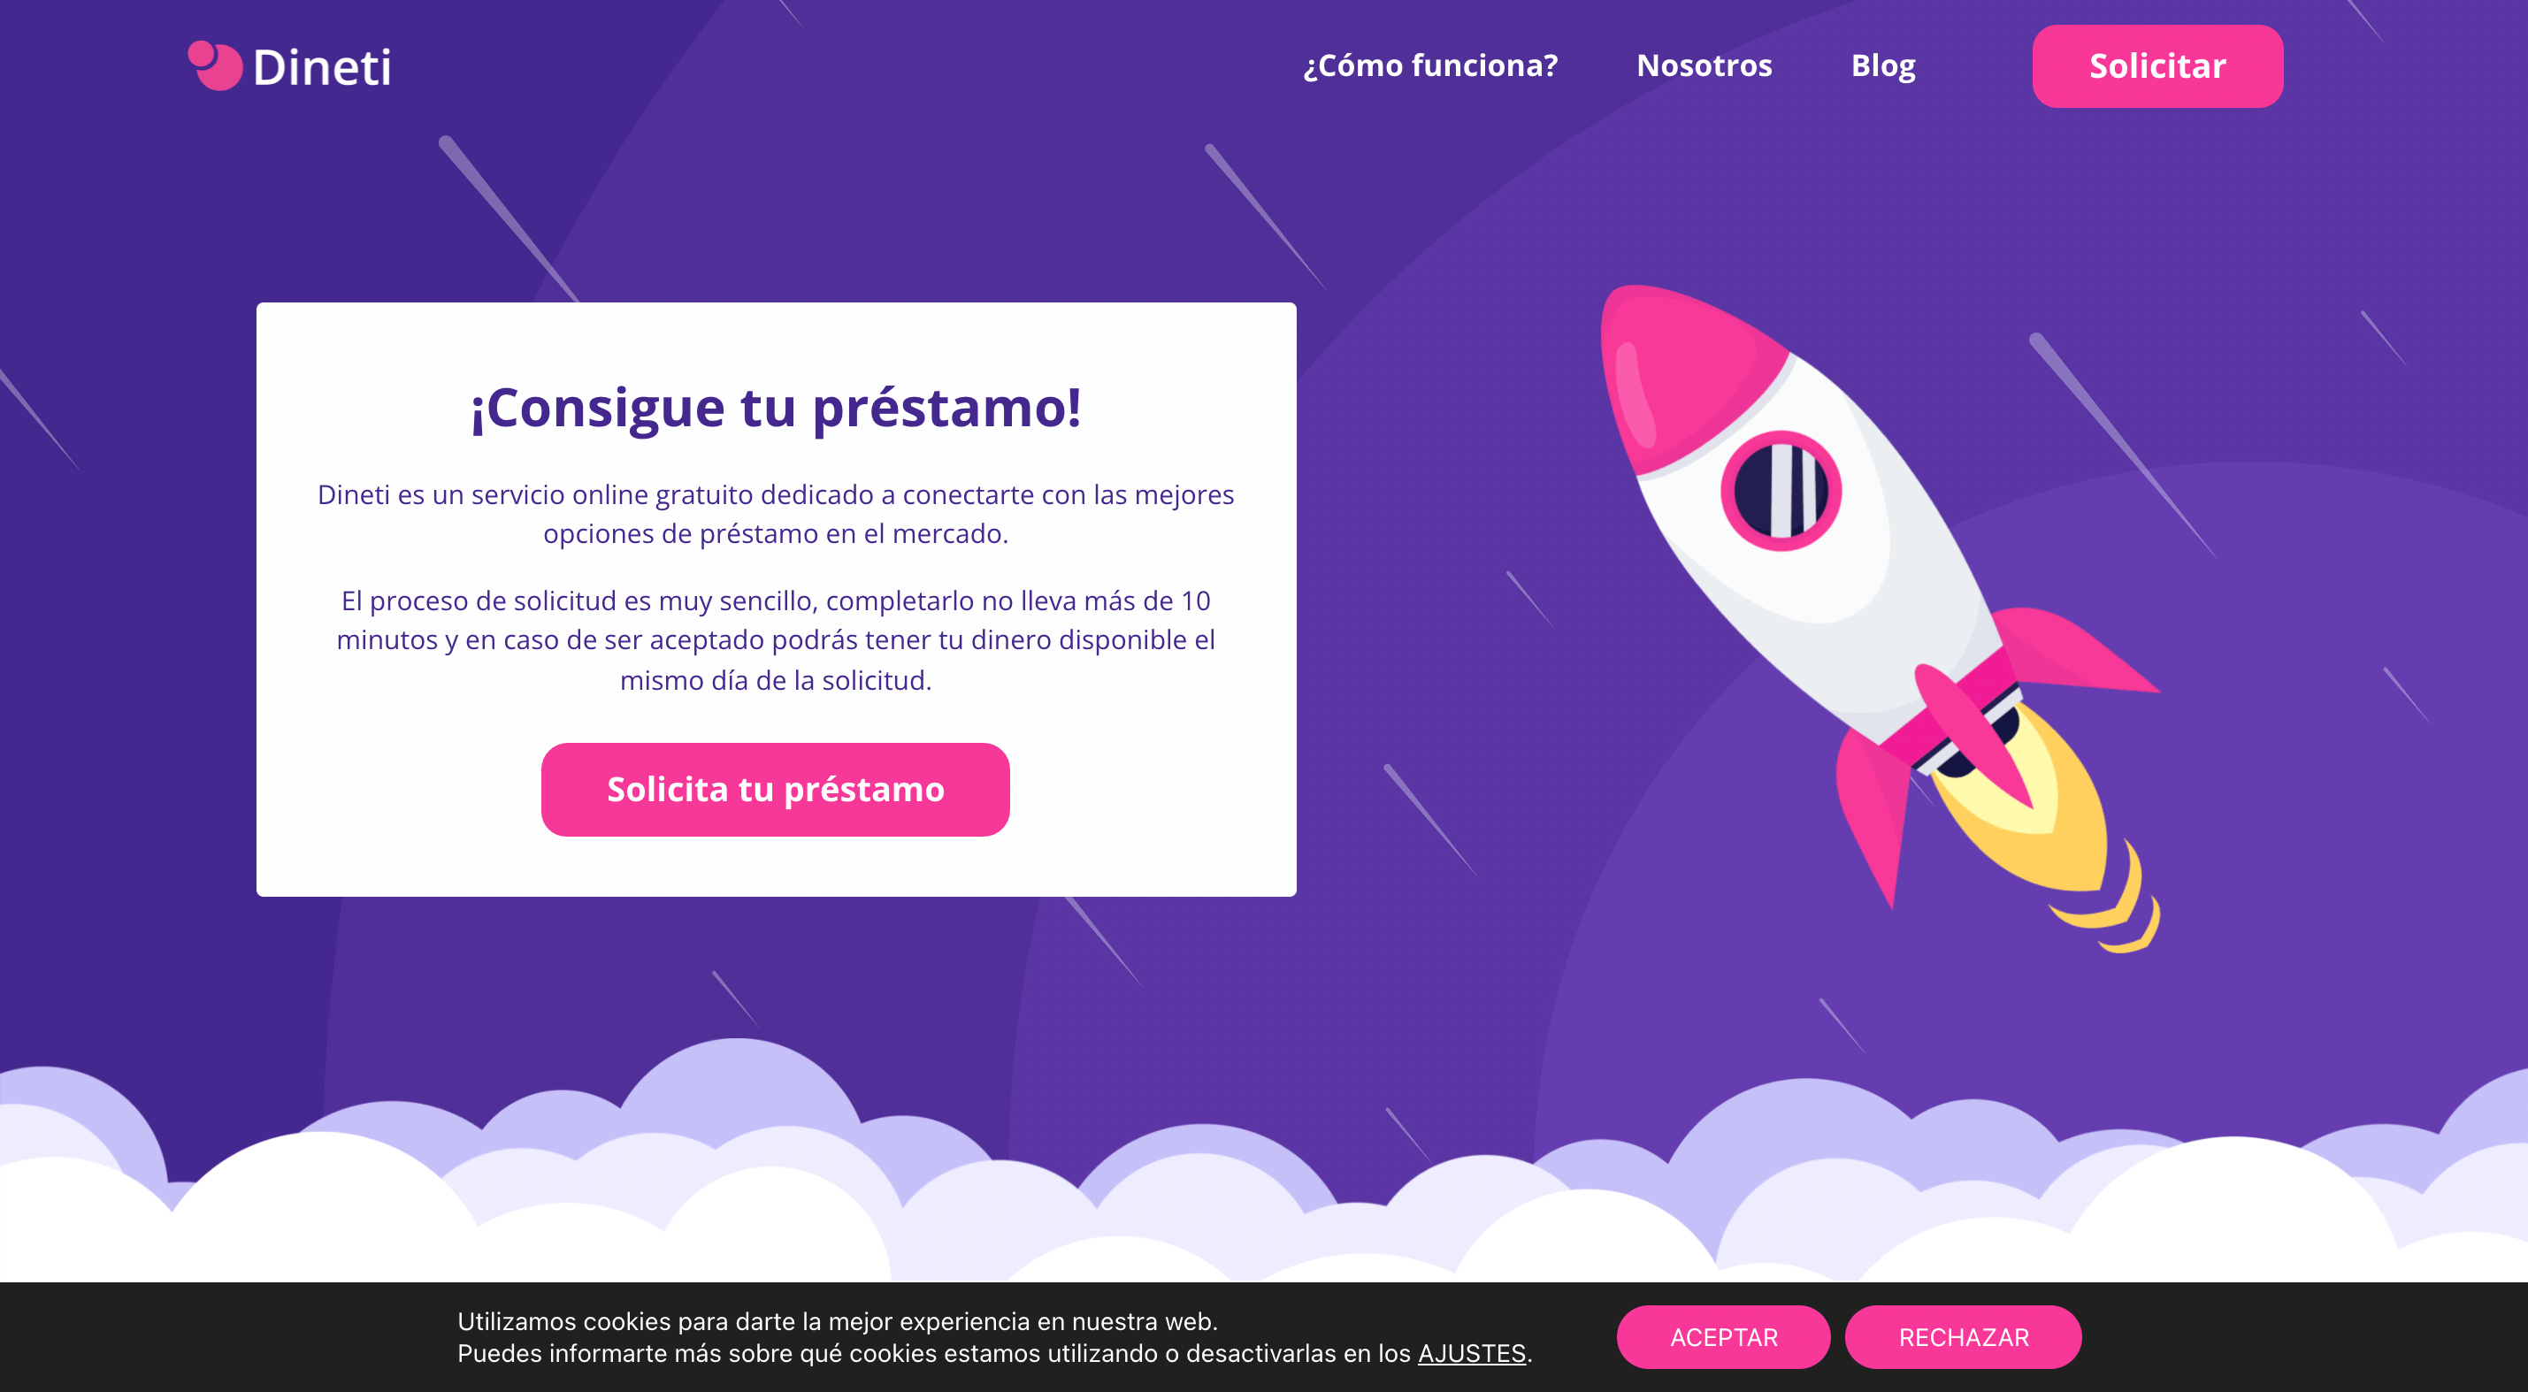The width and height of the screenshot is (2528, 1392).
Task: Click the rocket's round porthole window
Action: point(1781,491)
